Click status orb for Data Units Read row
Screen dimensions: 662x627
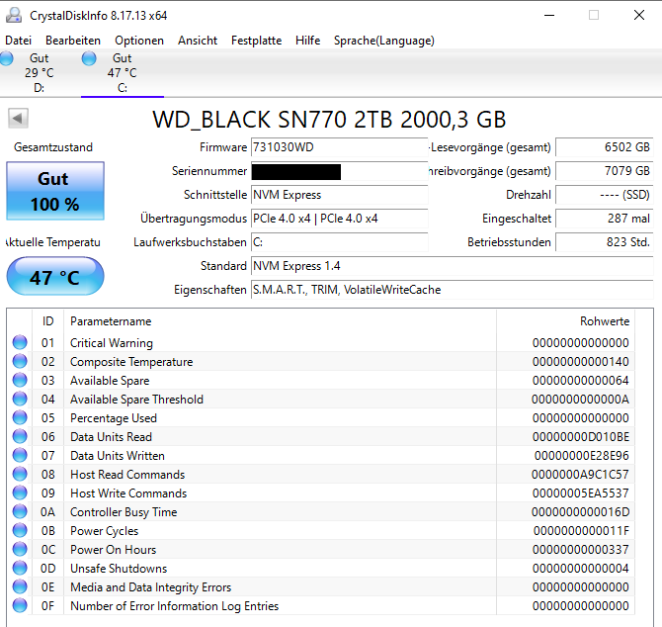(20, 436)
